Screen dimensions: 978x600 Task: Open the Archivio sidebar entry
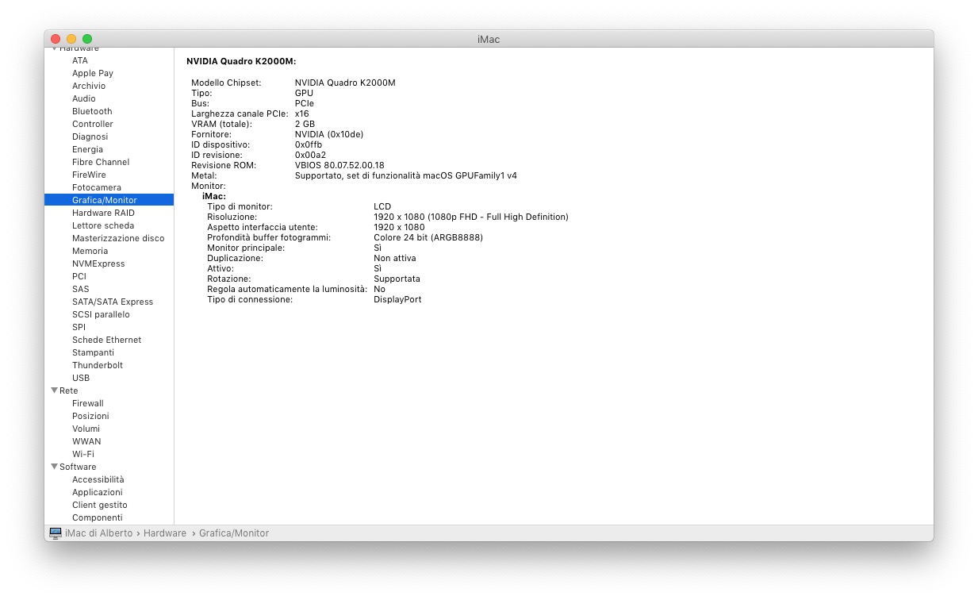click(89, 86)
